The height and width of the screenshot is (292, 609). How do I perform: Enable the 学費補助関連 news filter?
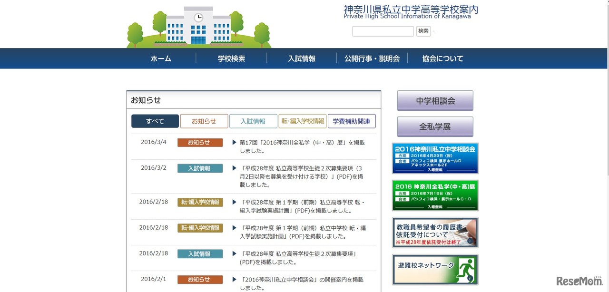[352, 121]
